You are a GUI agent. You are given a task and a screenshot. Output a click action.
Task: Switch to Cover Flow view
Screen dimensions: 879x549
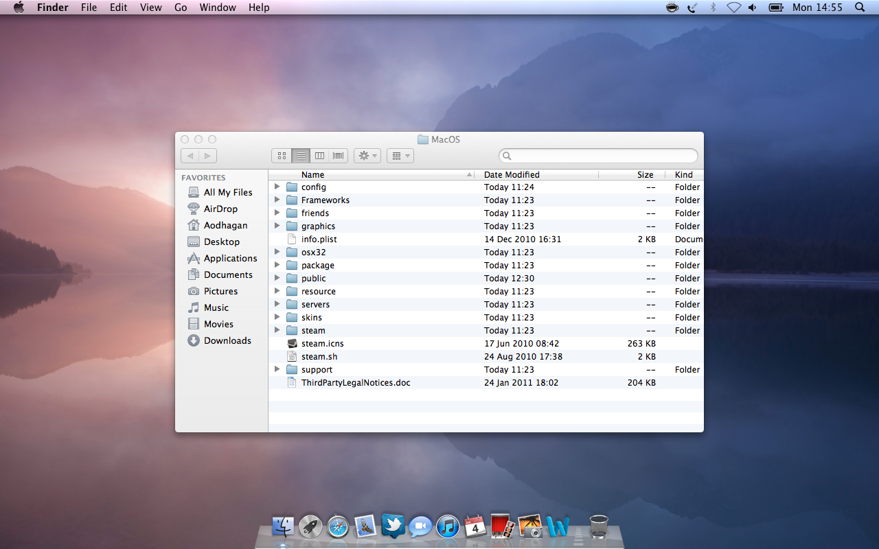click(339, 156)
